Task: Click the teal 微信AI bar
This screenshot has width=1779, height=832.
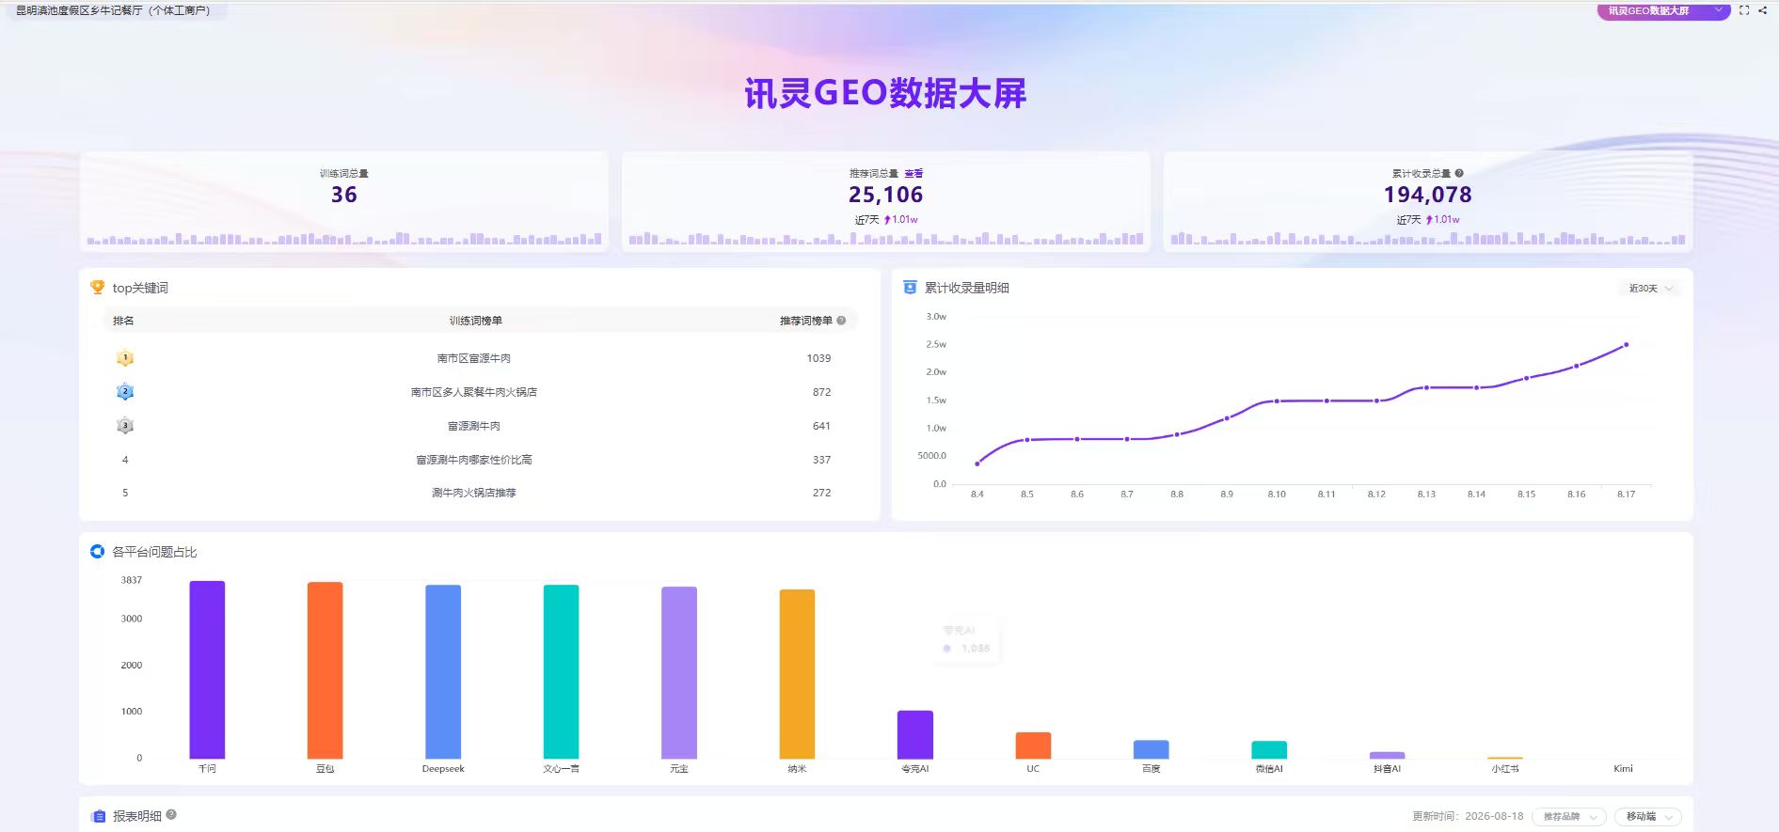Action: 1269,750
